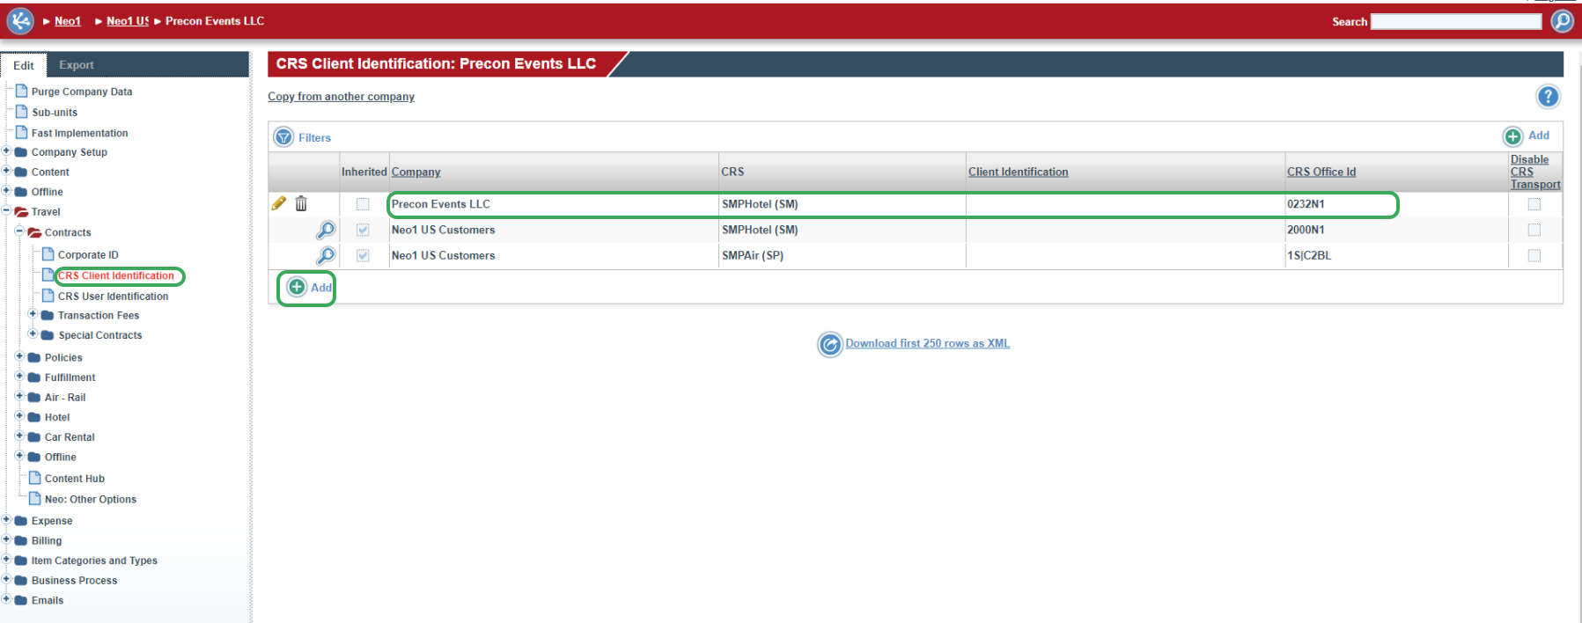Sort by CRS Office Id column header
The width and height of the screenshot is (1582, 623).
[x=1321, y=172]
